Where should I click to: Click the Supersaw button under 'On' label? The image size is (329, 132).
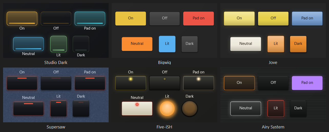click(x=22, y=83)
